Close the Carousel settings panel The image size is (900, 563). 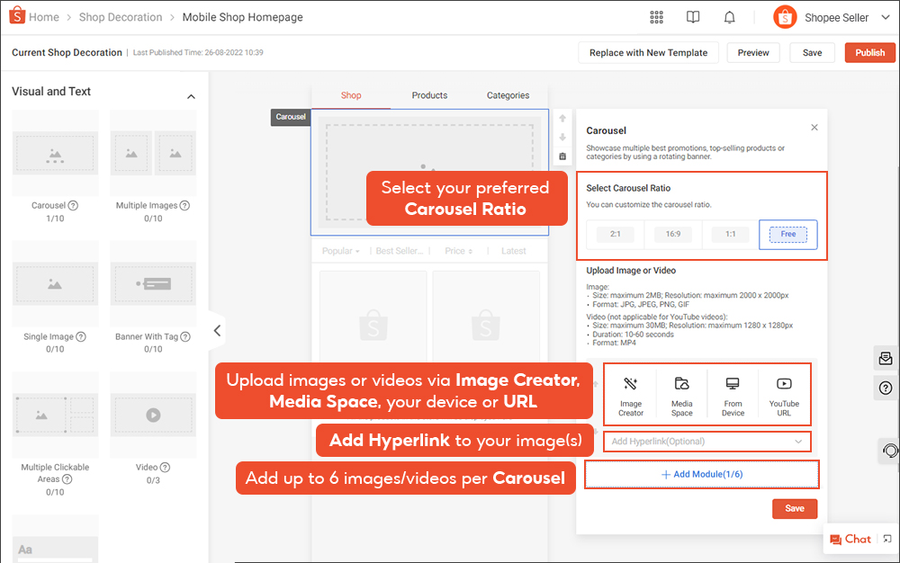(814, 128)
